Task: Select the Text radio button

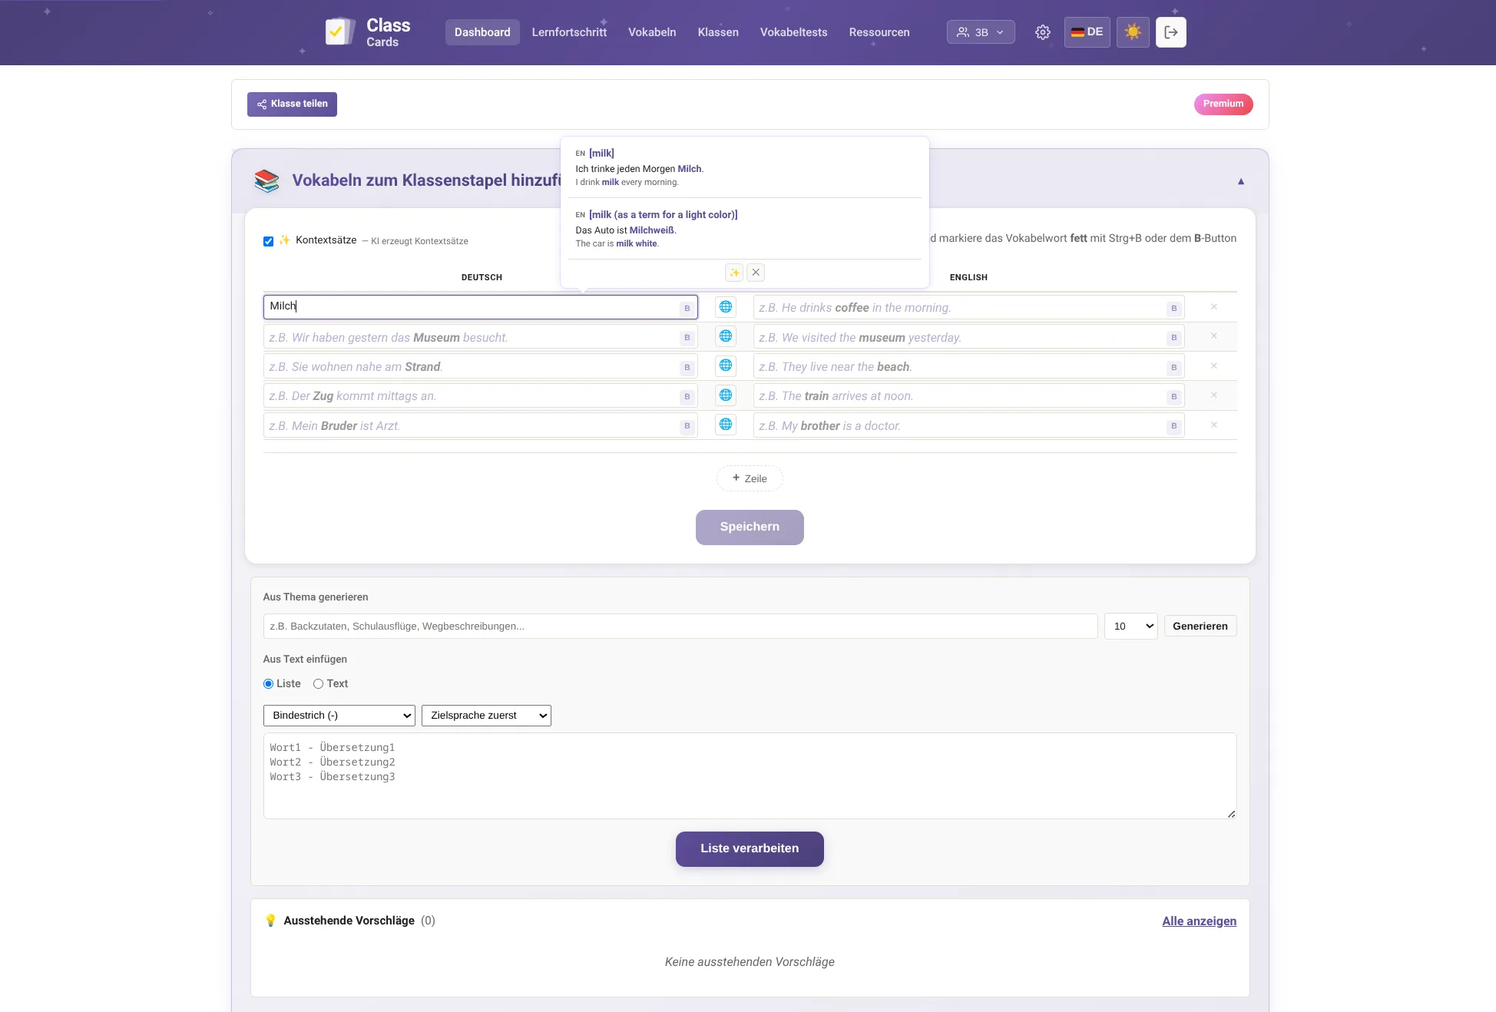Action: tap(318, 683)
